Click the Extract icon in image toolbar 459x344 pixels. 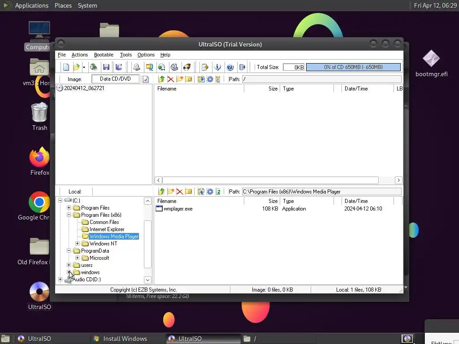point(201,79)
